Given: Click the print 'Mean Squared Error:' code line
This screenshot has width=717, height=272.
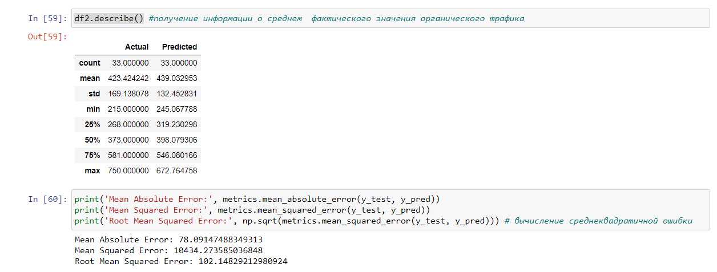Looking at the screenshot, I should (x=253, y=210).
